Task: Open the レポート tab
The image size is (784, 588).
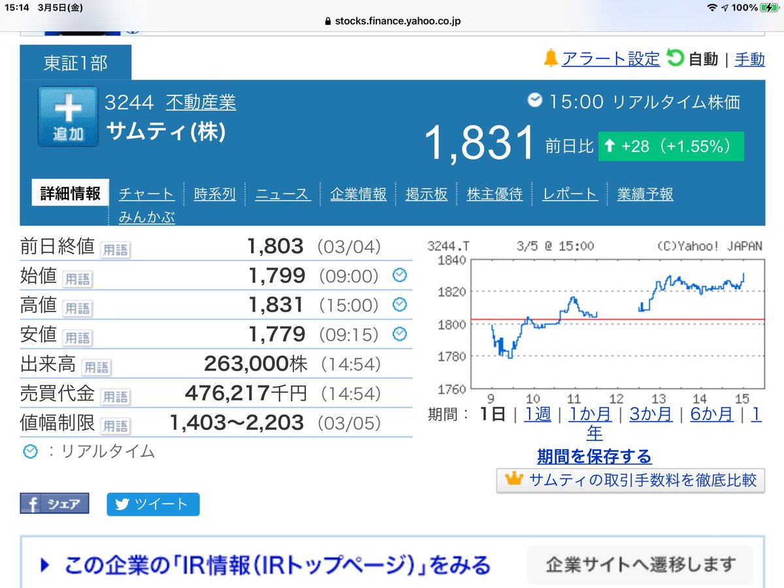Action: (570, 194)
